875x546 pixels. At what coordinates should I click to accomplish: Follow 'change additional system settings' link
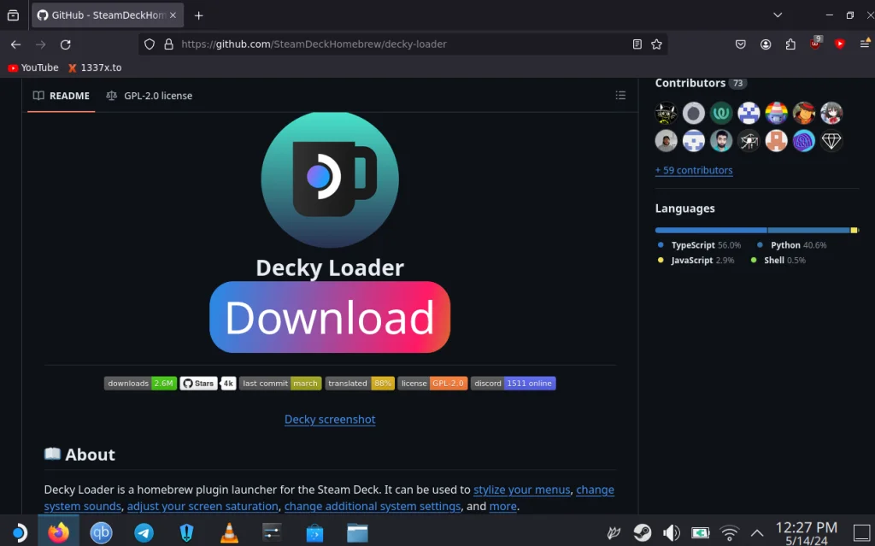373,507
